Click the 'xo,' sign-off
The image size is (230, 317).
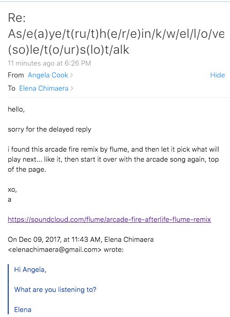coord(12,190)
